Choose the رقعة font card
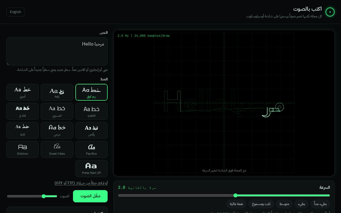Viewport: 341px width, 213px height. (x=57, y=92)
